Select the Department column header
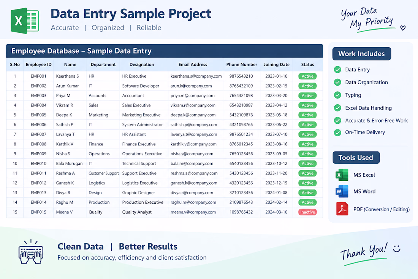This screenshot has width=418, height=279. [103, 65]
